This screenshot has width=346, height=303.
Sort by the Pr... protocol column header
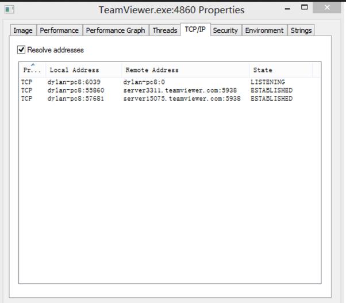pos(31,70)
